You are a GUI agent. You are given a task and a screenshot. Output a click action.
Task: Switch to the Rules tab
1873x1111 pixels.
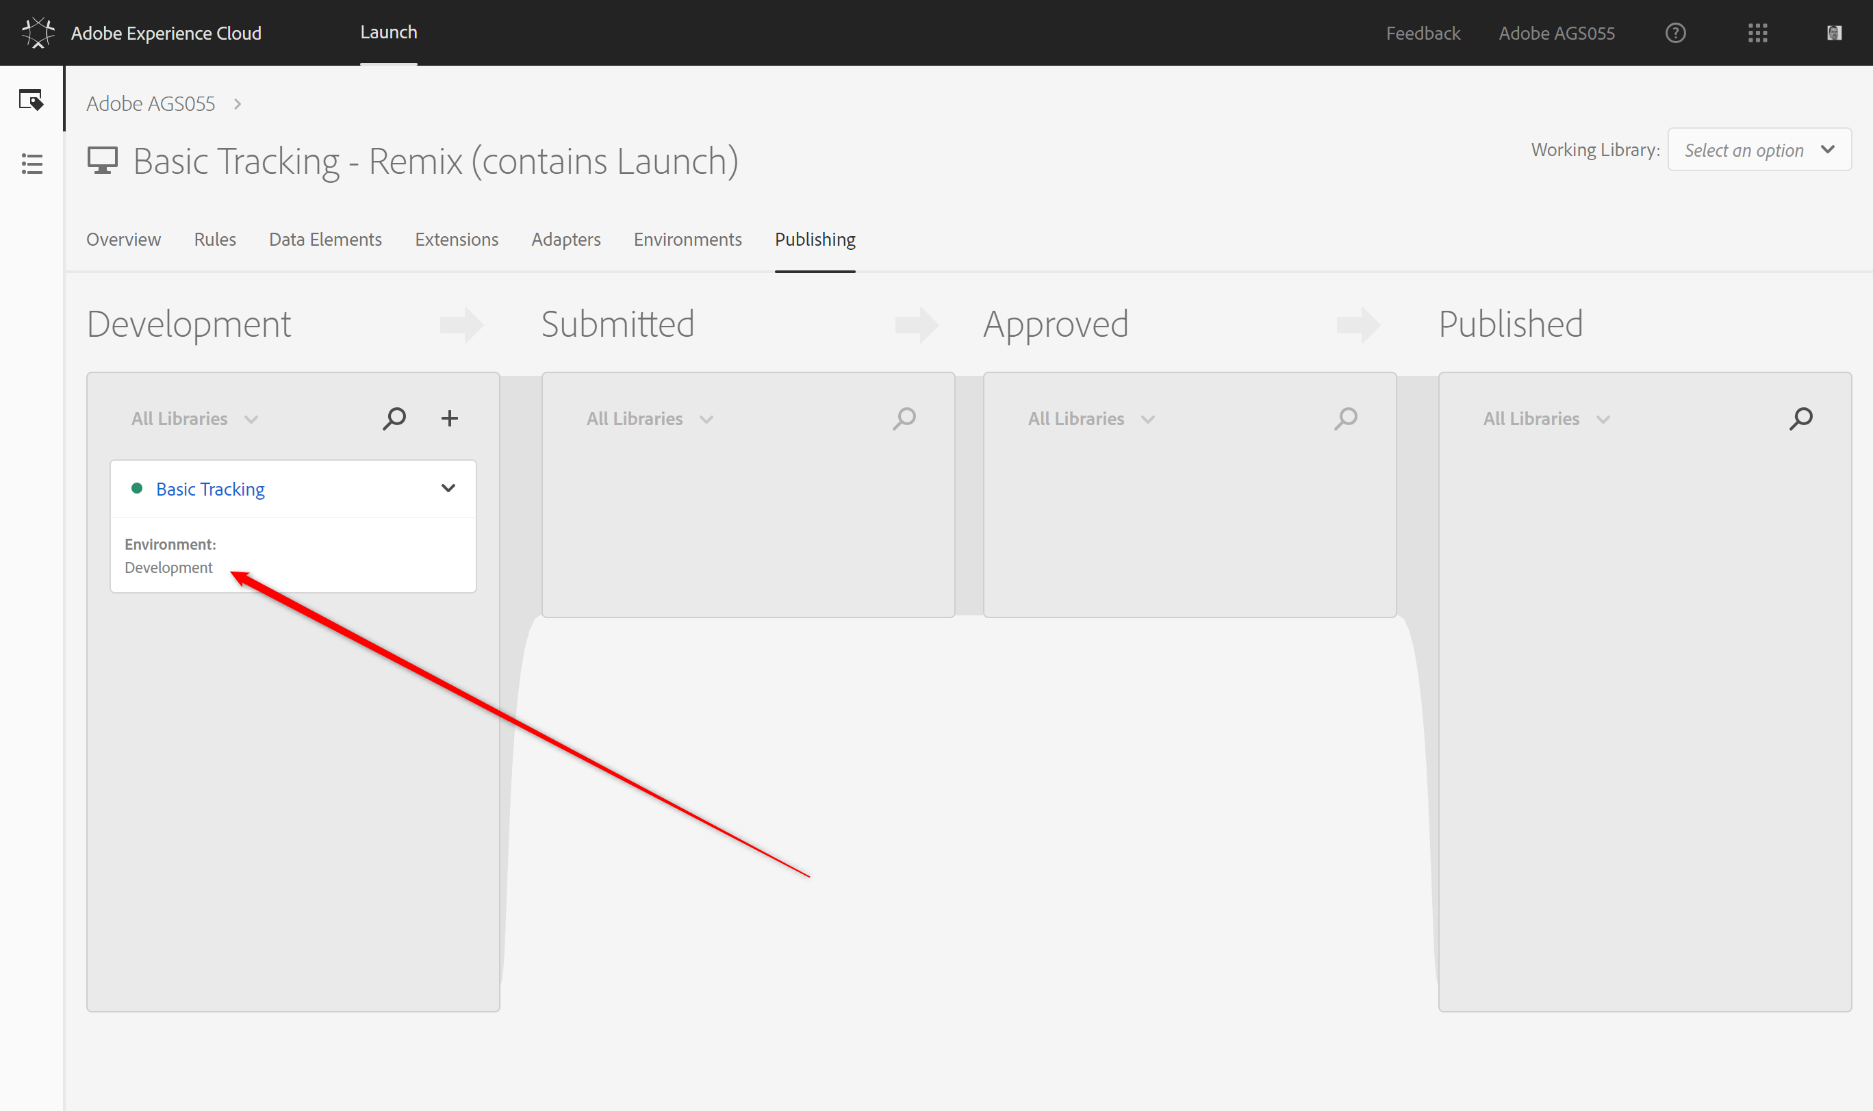[215, 240]
